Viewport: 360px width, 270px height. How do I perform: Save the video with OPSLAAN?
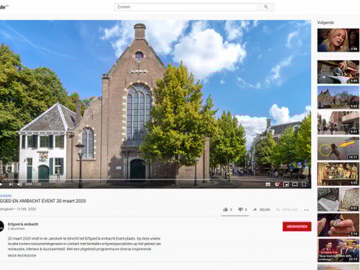tap(287, 209)
